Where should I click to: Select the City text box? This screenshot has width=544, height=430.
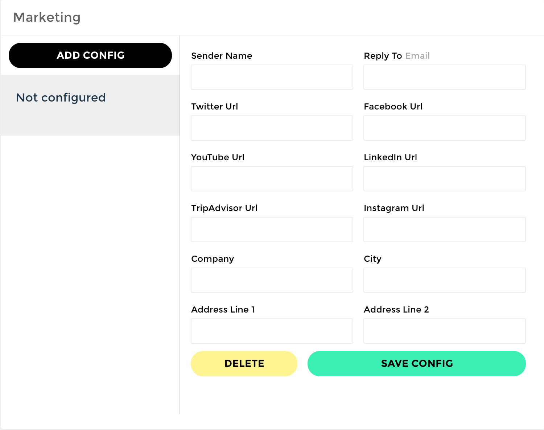point(444,280)
